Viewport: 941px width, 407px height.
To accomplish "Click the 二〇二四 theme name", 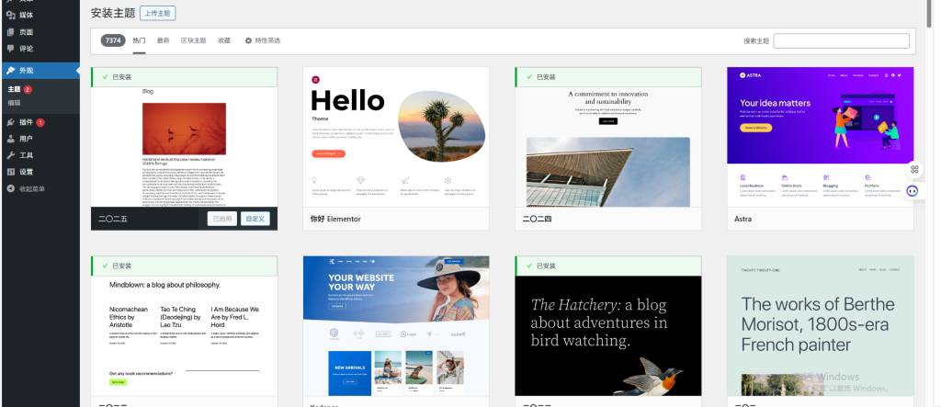I will coord(537,219).
